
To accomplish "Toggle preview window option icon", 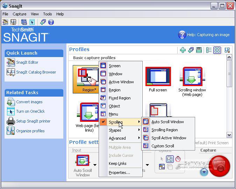I will (170, 159).
